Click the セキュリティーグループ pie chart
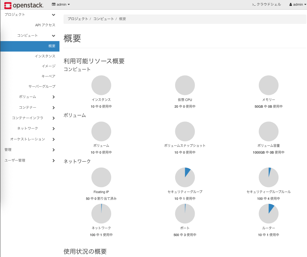The image size is (307, 257). coord(185,177)
